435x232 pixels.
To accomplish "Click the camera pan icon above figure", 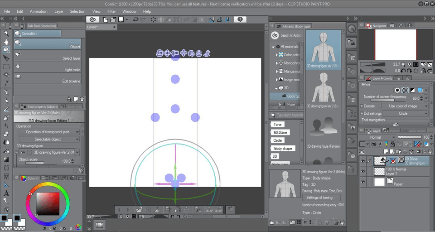I will click(167, 53).
